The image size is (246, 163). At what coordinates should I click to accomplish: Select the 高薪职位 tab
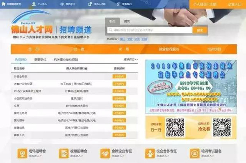[x=40, y=59]
